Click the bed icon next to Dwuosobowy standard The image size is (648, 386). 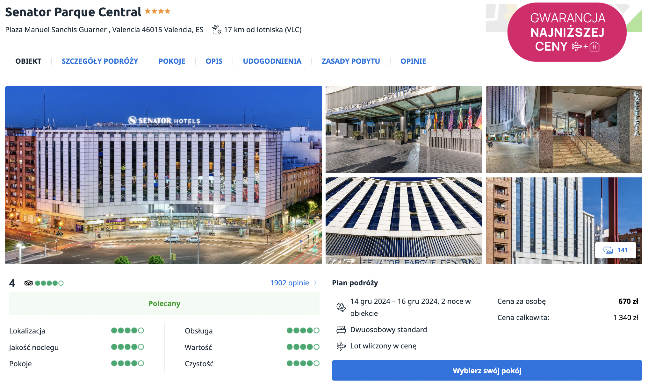click(341, 330)
